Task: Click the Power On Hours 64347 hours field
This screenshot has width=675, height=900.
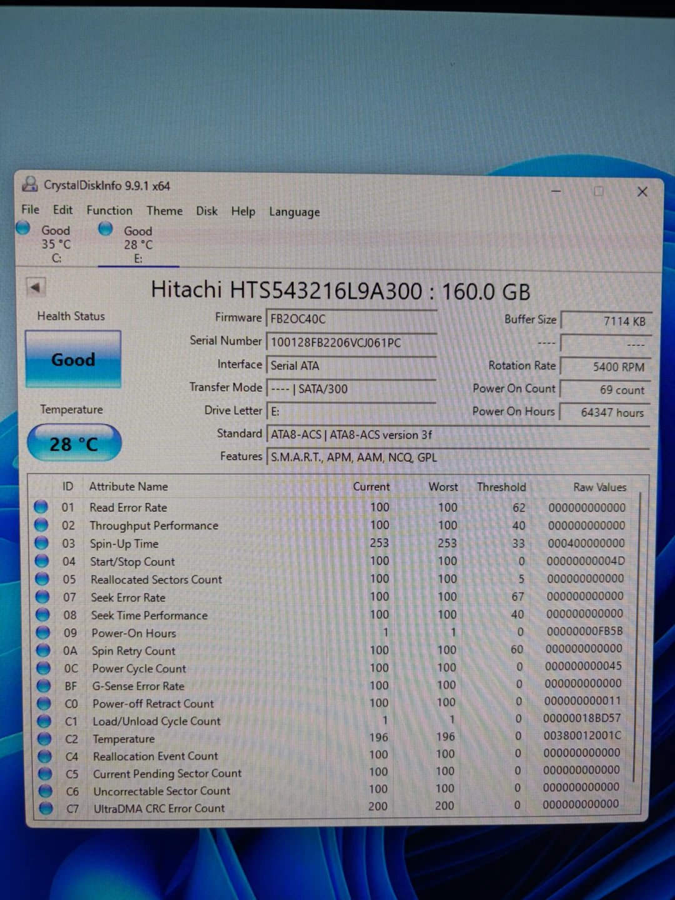Action: pos(606,412)
